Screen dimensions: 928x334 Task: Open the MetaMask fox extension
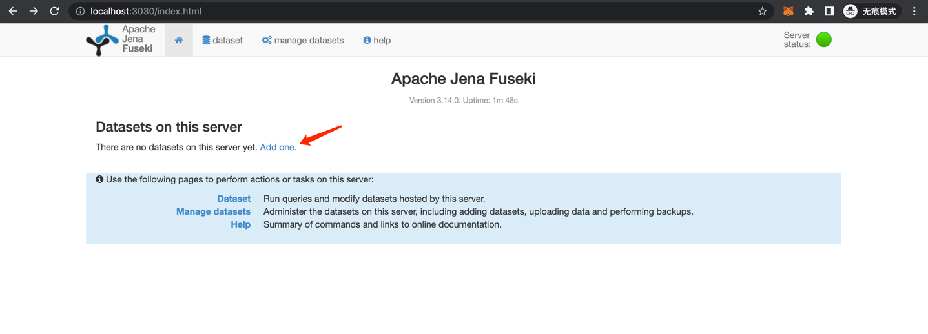788,11
